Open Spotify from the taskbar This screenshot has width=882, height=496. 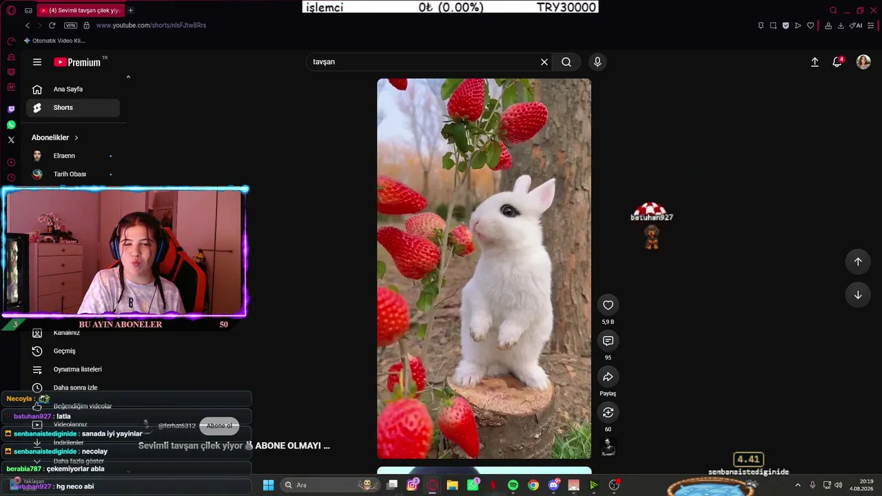(513, 485)
